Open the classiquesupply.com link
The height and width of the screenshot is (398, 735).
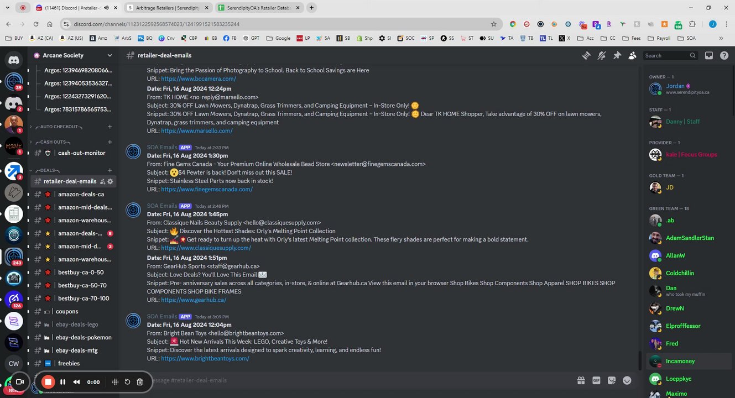(206, 248)
